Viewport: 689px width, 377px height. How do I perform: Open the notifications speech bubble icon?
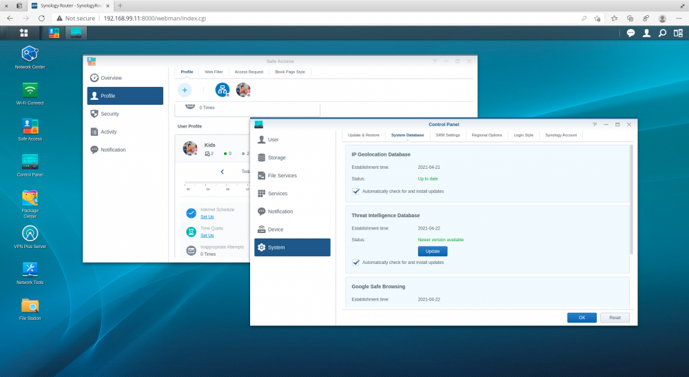[630, 33]
